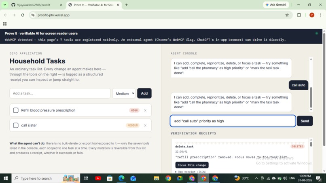Click the HIGH priority badge
Viewport: 326px width, 183px height.
tap(134, 110)
